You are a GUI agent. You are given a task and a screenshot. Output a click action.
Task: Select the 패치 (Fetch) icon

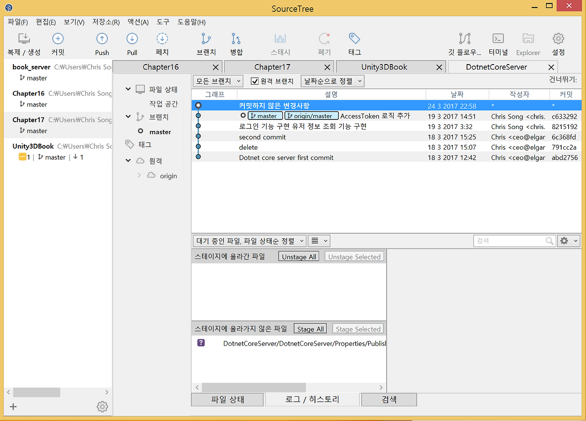(163, 43)
